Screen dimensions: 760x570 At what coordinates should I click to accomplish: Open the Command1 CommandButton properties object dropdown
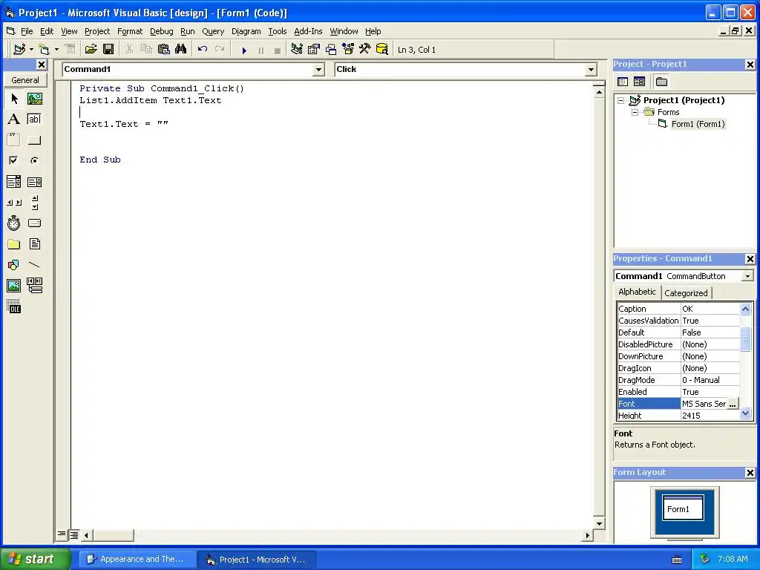coord(748,276)
